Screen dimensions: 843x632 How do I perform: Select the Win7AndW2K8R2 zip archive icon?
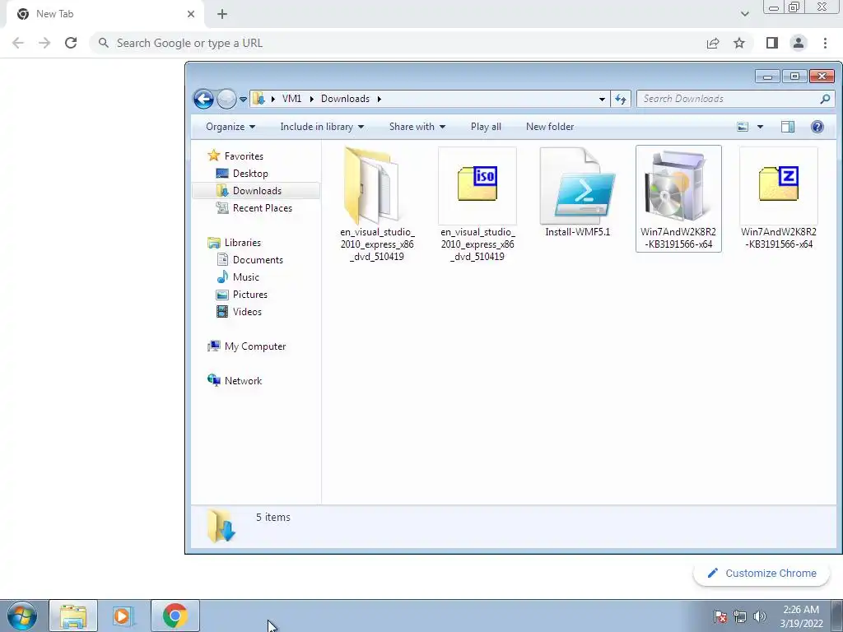pyautogui.click(x=779, y=184)
